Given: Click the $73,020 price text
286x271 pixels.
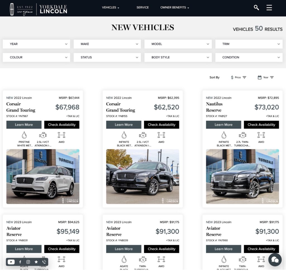Looking at the screenshot, I should (x=267, y=107).
